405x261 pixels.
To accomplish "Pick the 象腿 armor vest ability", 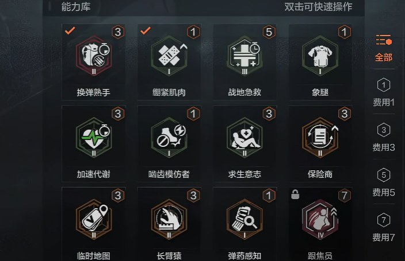I will coord(320,56).
